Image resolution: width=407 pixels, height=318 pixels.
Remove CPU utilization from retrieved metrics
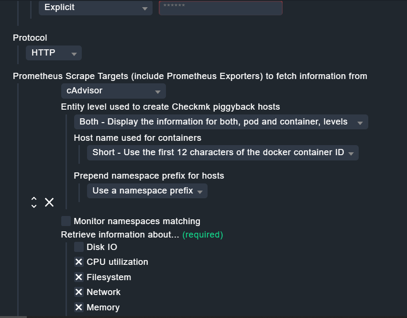click(x=79, y=262)
